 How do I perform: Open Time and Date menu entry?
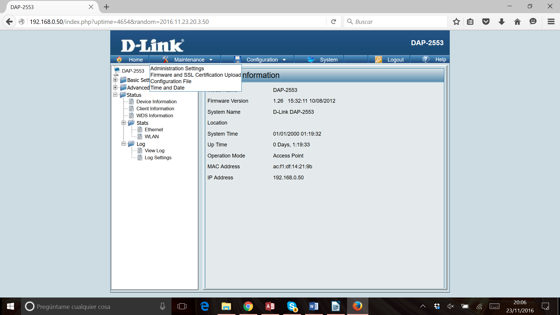coord(167,88)
